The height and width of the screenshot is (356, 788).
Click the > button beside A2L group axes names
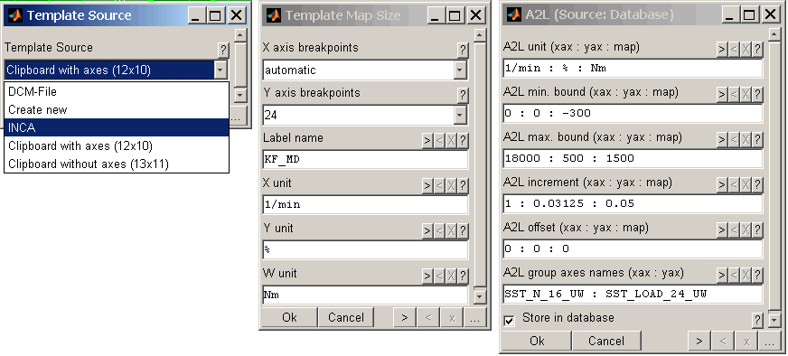tap(722, 275)
